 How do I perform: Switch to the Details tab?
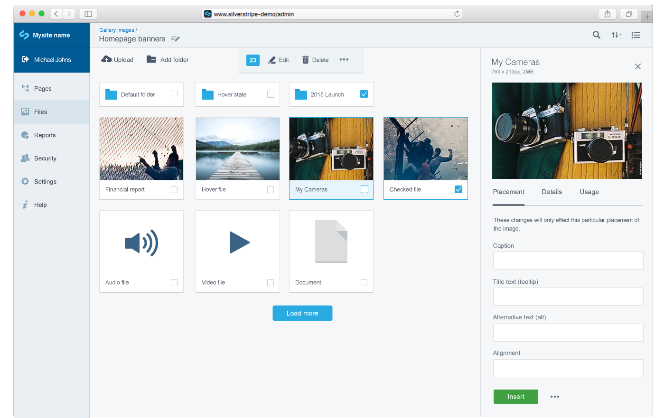552,192
